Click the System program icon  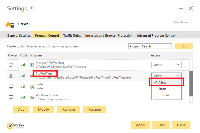tap(32, 87)
